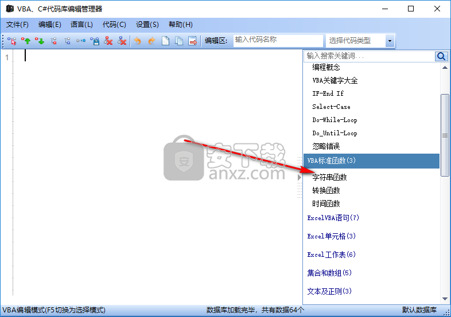Image resolution: width=451 pixels, height=317 pixels.
Task: Open the 编辑(E) menu
Action: (x=49, y=25)
